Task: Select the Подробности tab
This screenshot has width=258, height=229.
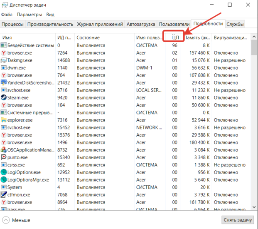Action: click(208, 24)
